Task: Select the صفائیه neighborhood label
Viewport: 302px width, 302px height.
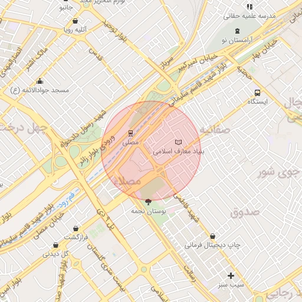Action: click(215, 130)
